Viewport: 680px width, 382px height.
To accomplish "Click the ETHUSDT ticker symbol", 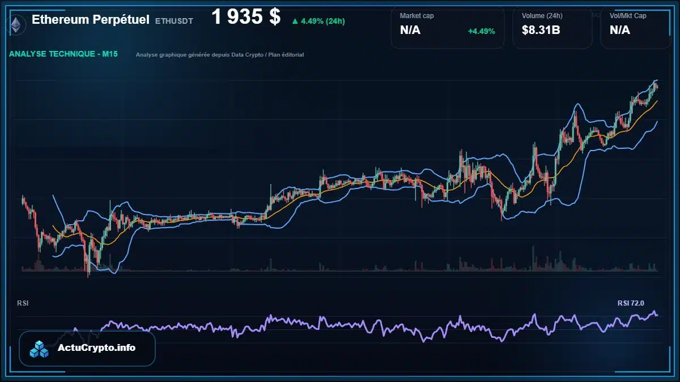I will (x=174, y=21).
